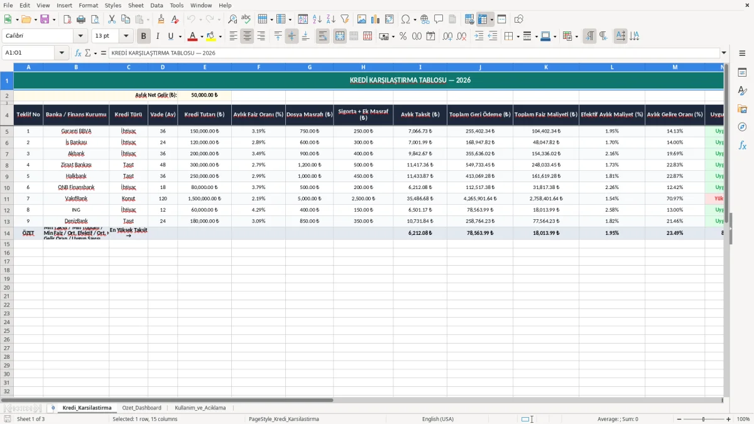Insert a special character (Omega)
The height and width of the screenshot is (424, 754).
click(405, 19)
